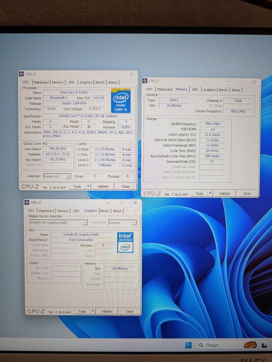
Task: Click the Close button in the CPU window footer
Action: pos(125,186)
